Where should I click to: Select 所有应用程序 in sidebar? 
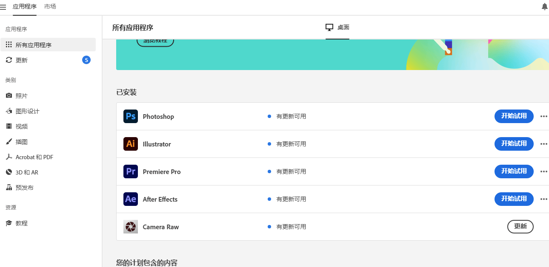pyautogui.click(x=48, y=45)
